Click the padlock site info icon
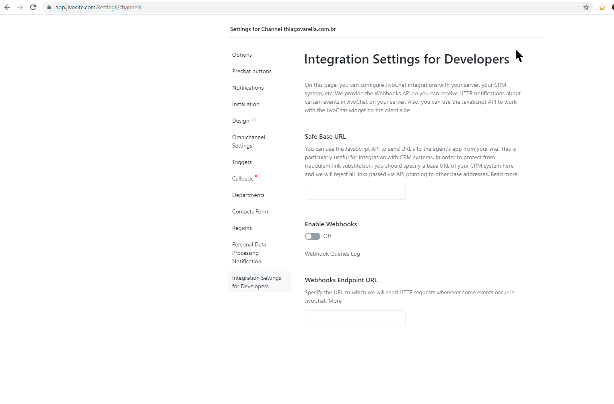This screenshot has width=614, height=404. [x=49, y=7]
